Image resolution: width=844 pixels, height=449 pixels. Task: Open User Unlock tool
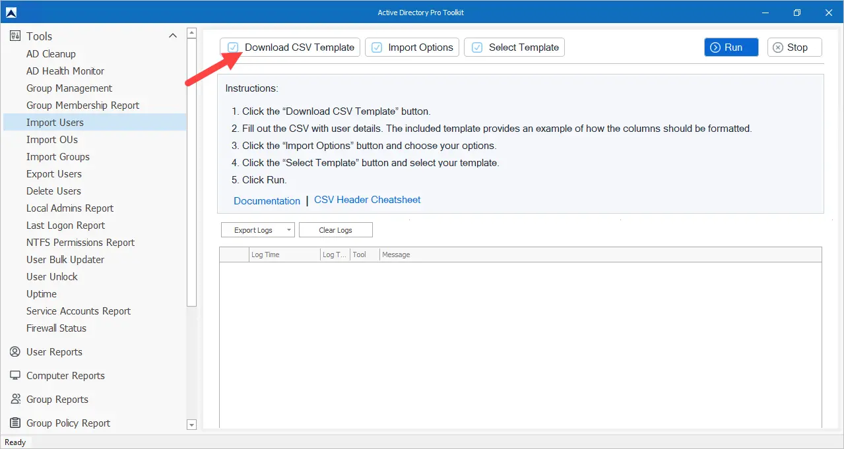pyautogui.click(x=52, y=277)
